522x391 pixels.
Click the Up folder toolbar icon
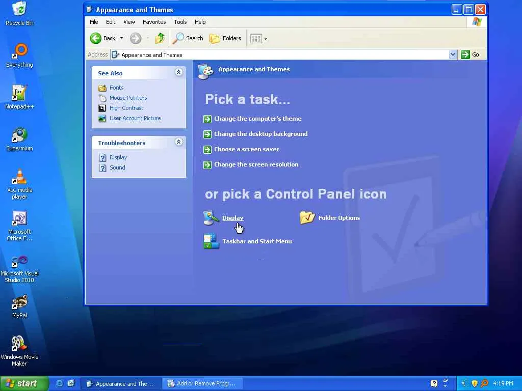click(x=160, y=38)
